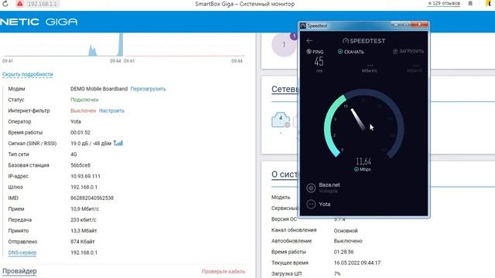The height and width of the screenshot is (278, 495).
Task: Click the СКАЧАТЬ download icon
Action: [x=340, y=52]
